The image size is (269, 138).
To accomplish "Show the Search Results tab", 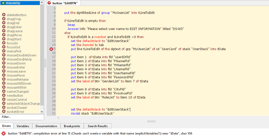I will [x=97, y=126].
